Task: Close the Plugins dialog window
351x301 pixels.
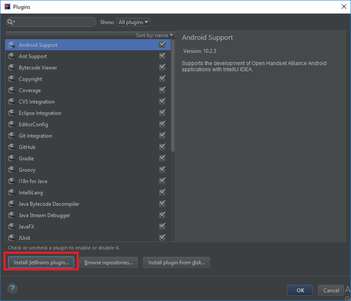Action: tap(344, 7)
